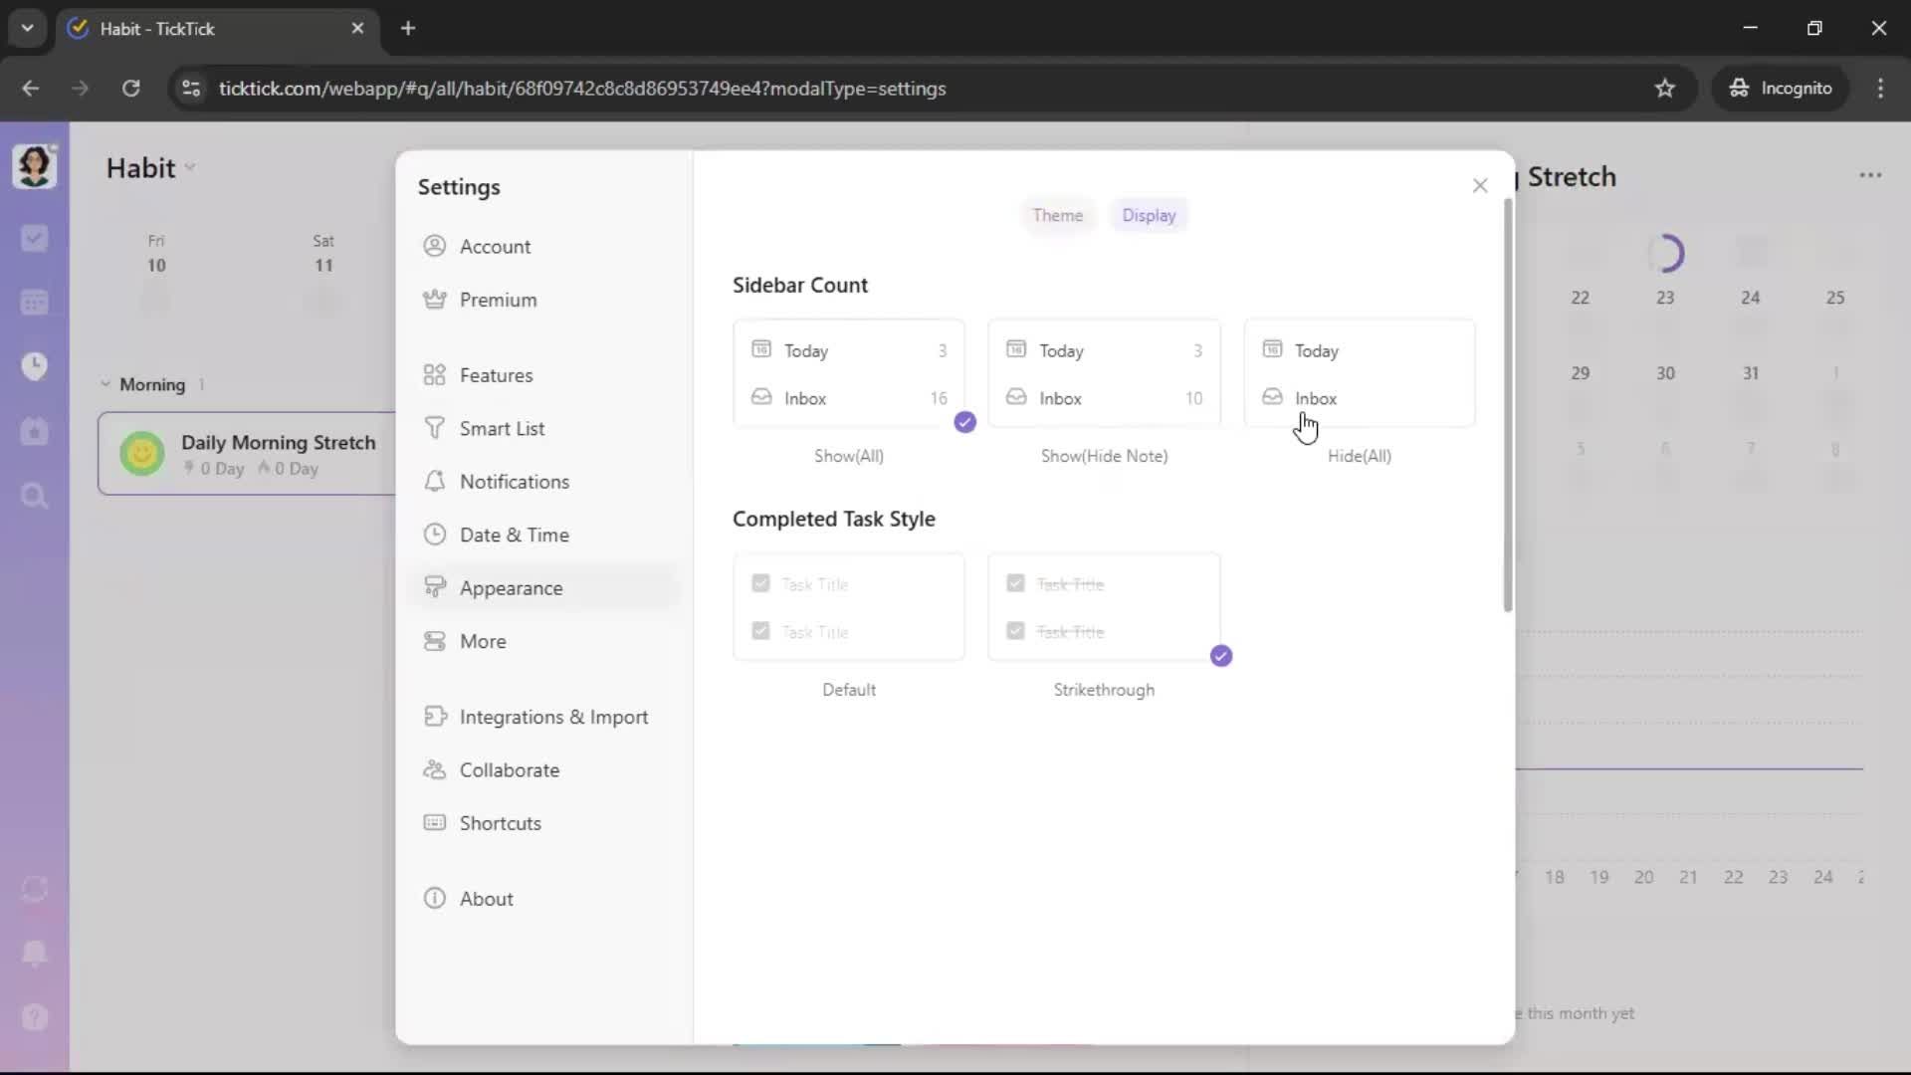1911x1075 pixels.
Task: Open Integrations & Import settings
Action: 552,717
